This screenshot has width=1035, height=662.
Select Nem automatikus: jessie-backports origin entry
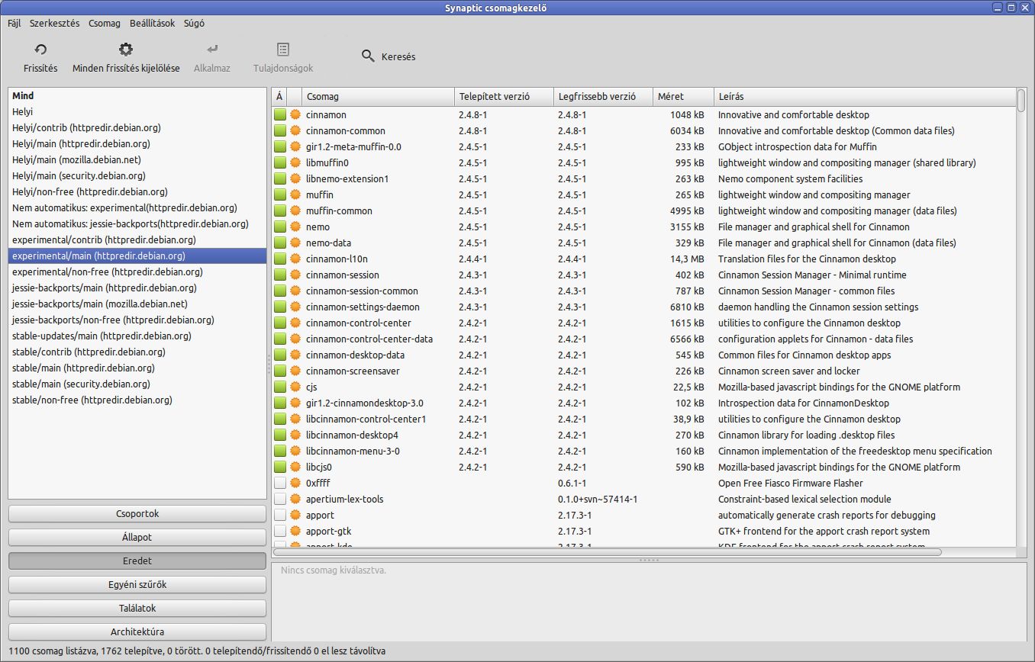[x=137, y=224]
